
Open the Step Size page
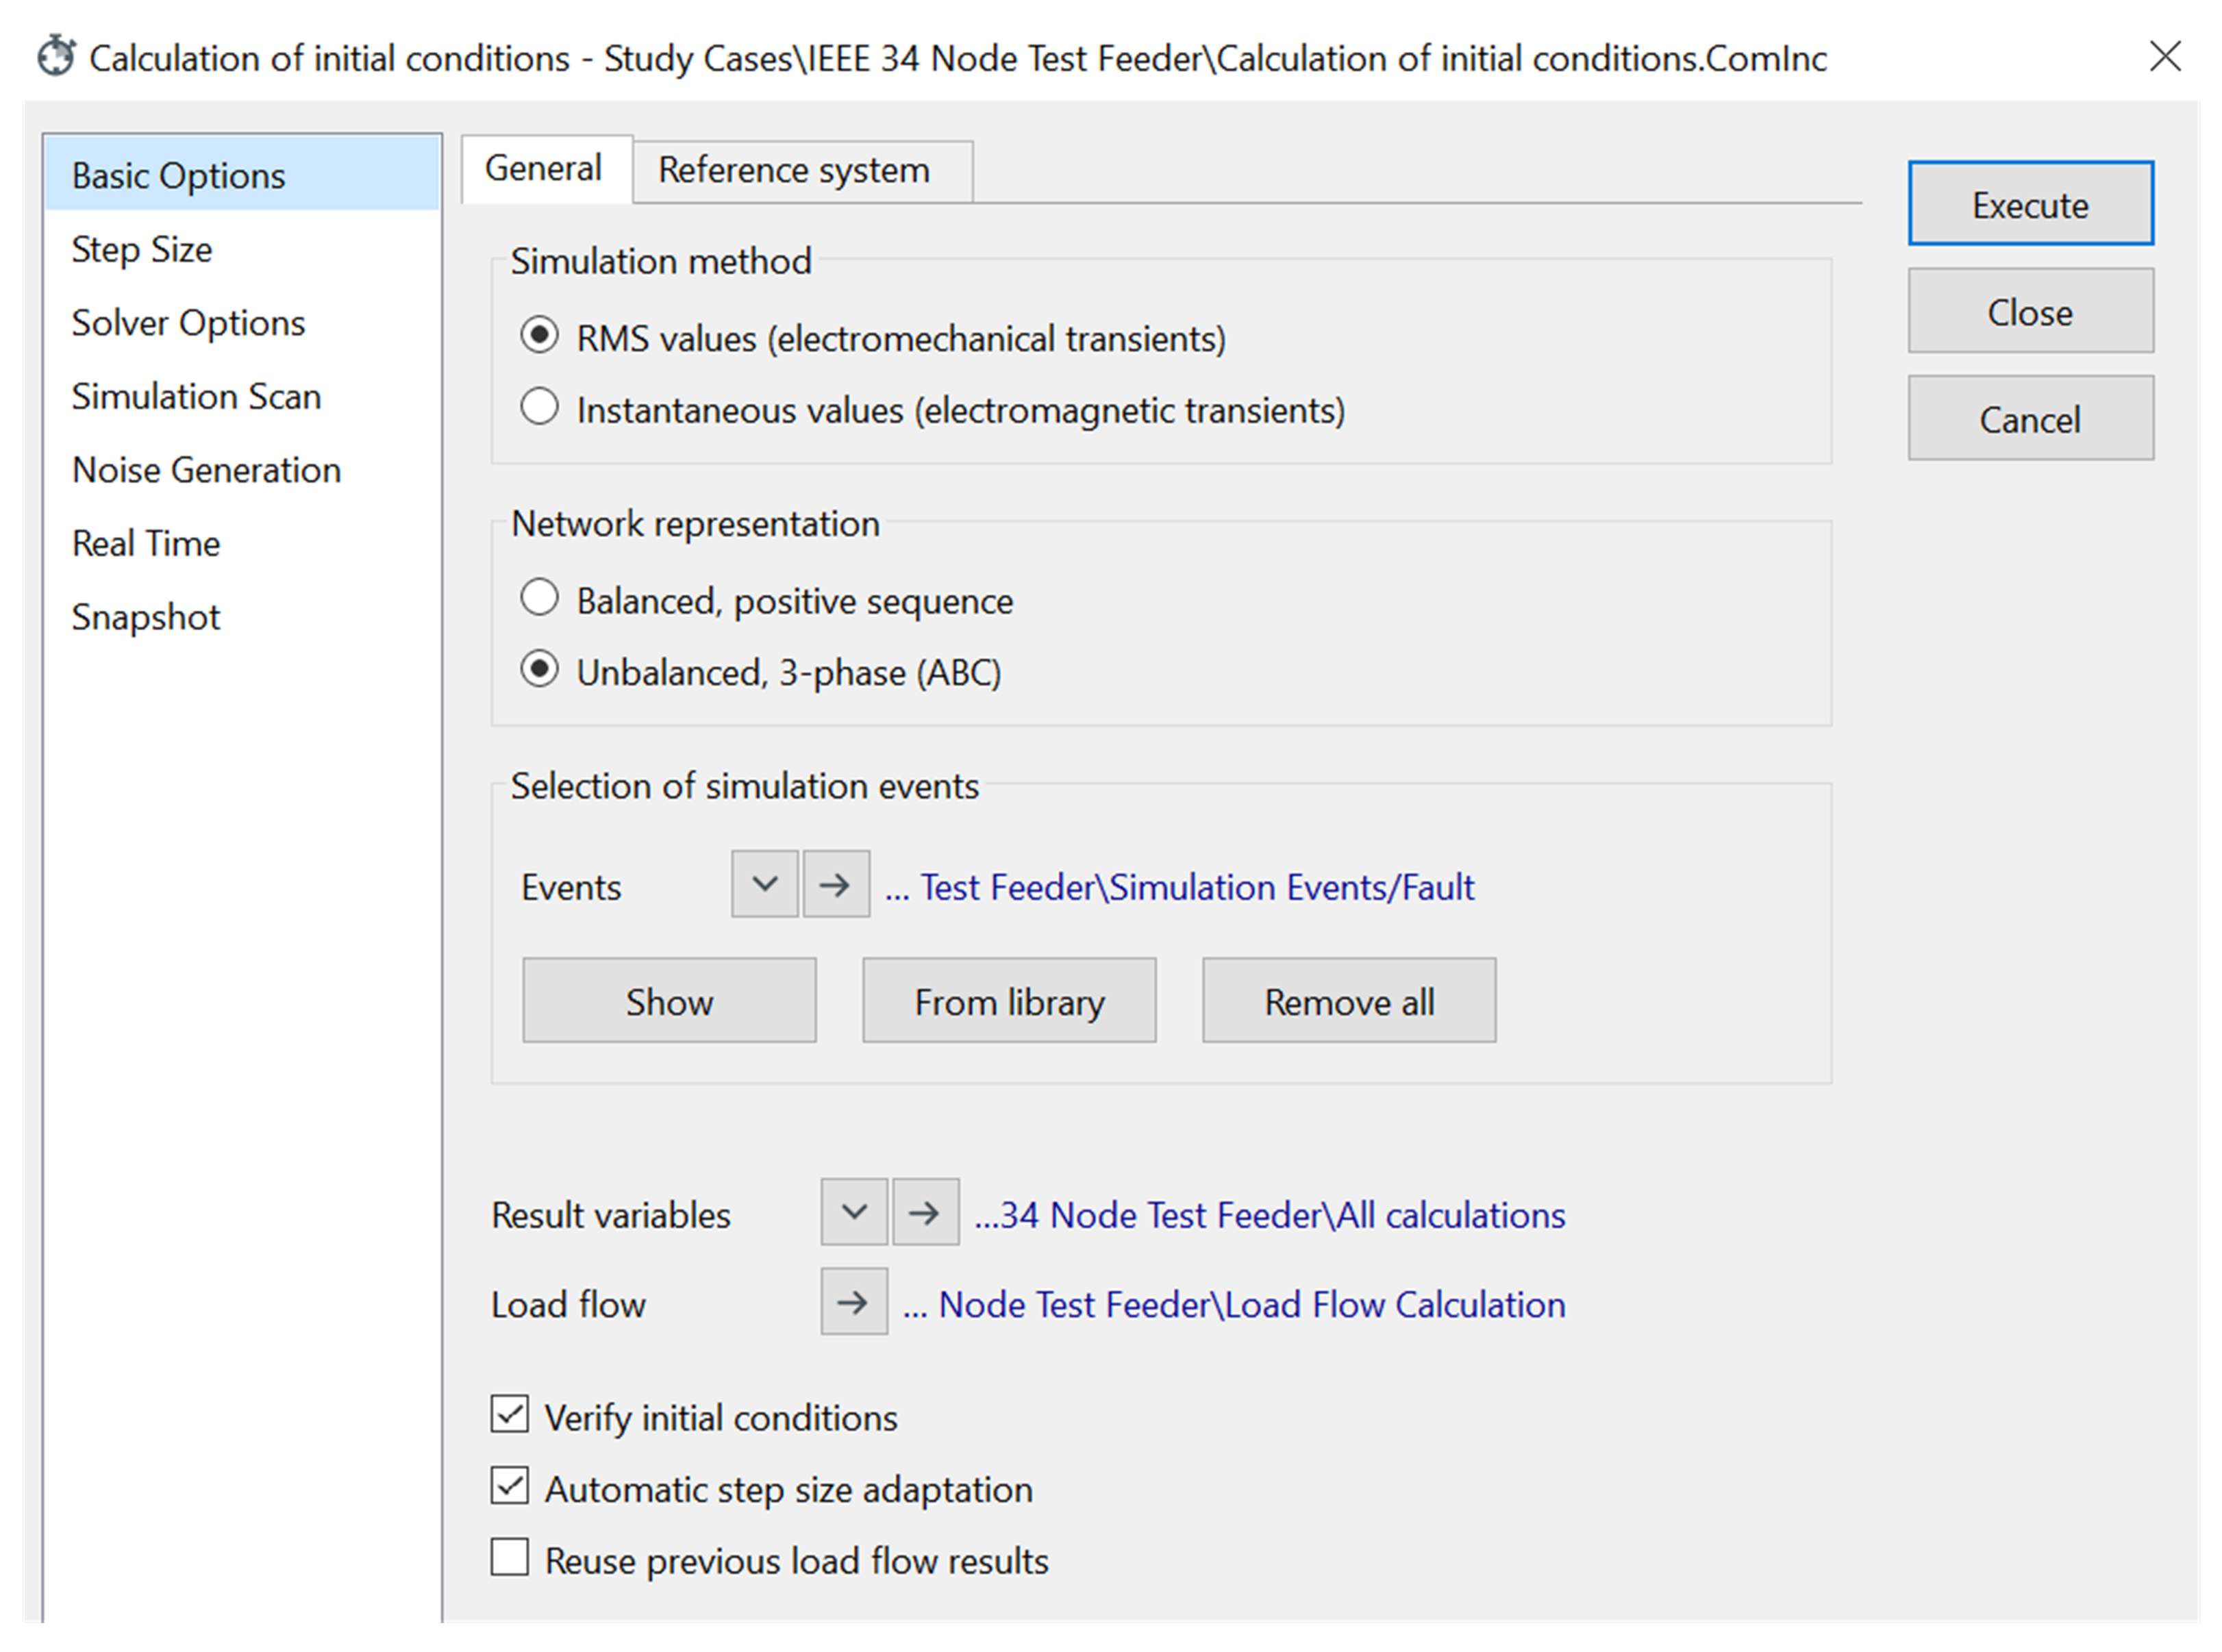point(142,249)
